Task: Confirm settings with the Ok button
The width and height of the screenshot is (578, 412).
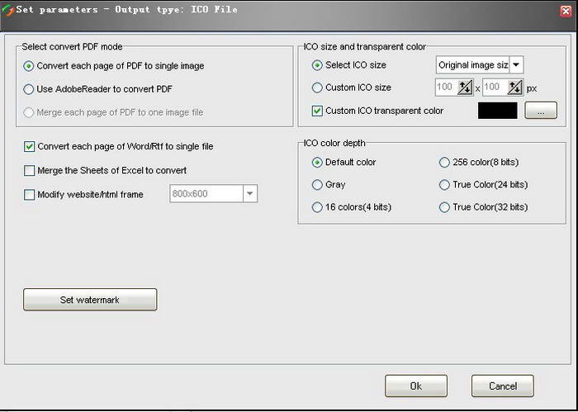Action: tap(416, 386)
